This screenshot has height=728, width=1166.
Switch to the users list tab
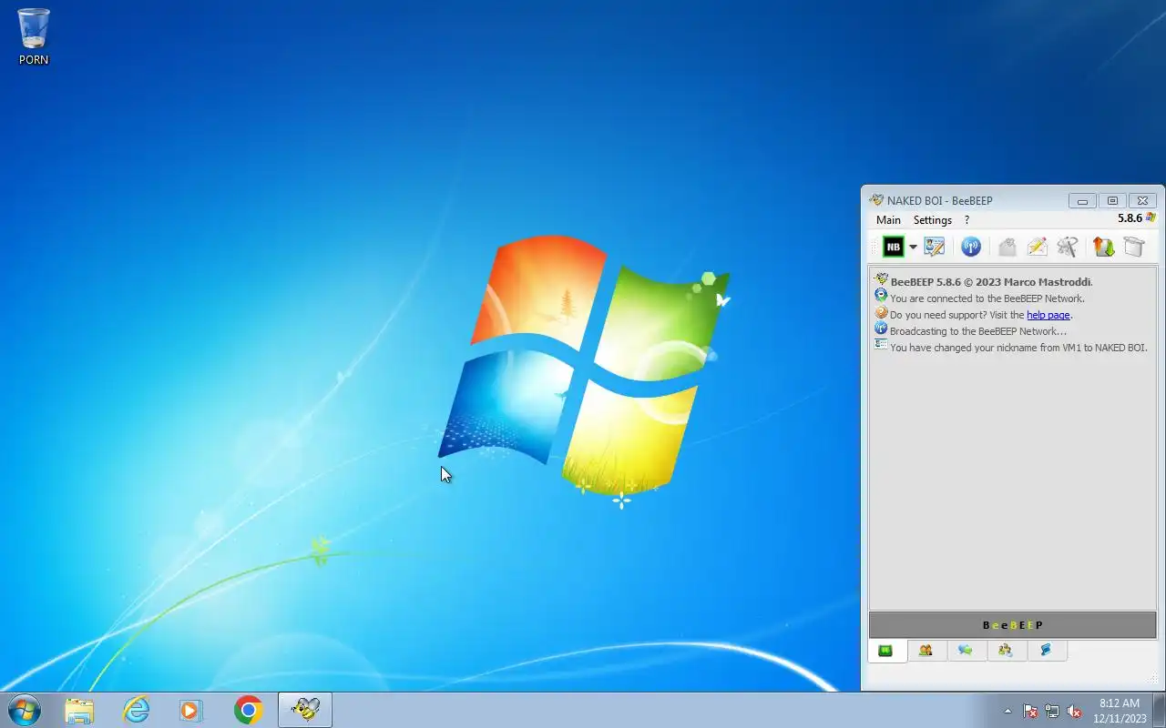[x=926, y=651]
